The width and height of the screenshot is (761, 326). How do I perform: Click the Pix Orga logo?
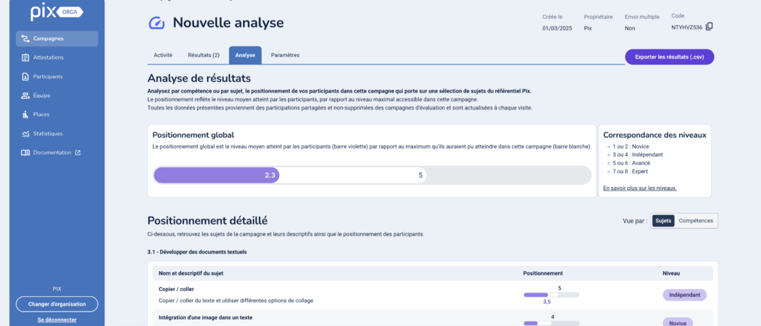[x=57, y=13]
